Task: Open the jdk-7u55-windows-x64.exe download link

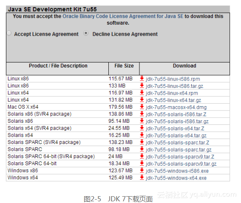Action: 176,178
